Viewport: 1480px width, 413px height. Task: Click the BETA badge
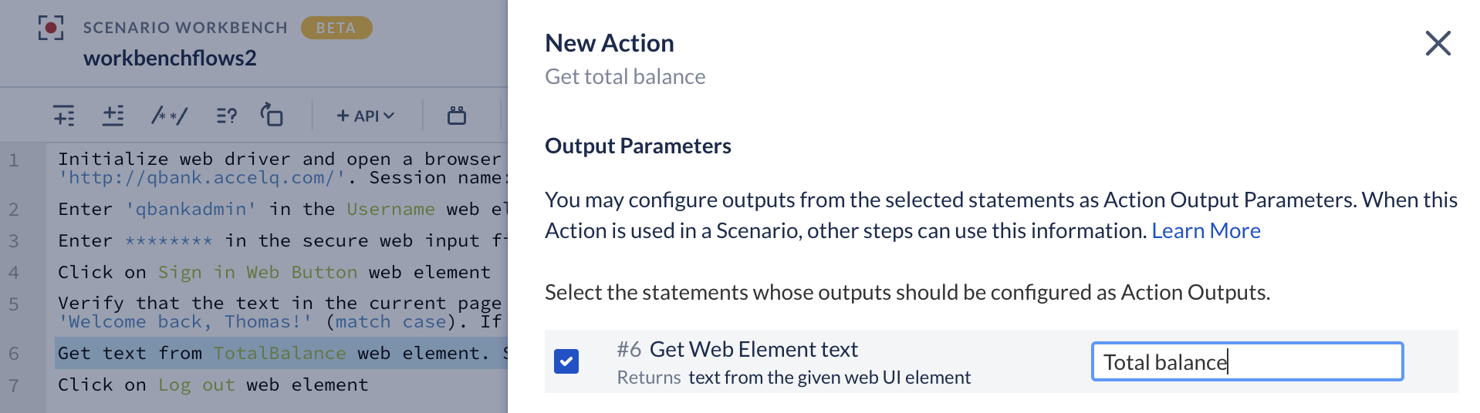[336, 28]
